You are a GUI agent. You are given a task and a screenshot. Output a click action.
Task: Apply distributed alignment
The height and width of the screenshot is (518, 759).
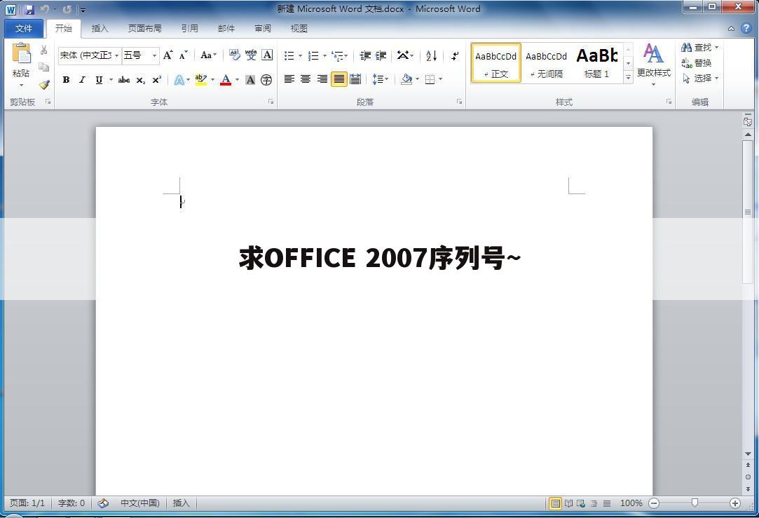[355, 79]
